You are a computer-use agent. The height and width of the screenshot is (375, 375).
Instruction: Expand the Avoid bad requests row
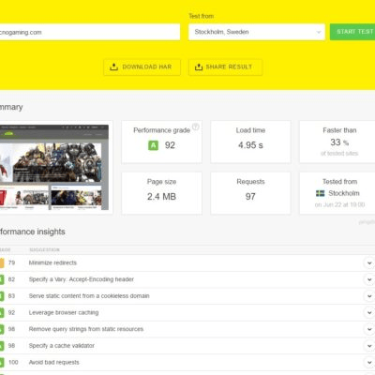pyautogui.click(x=369, y=363)
